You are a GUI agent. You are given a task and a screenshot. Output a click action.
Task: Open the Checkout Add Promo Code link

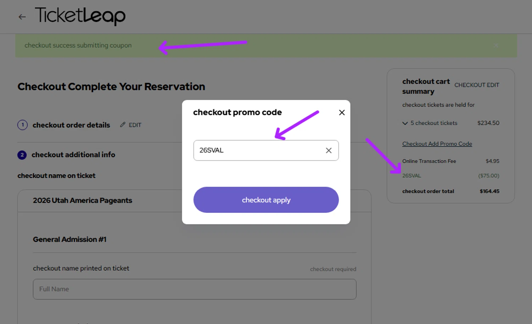(x=437, y=144)
